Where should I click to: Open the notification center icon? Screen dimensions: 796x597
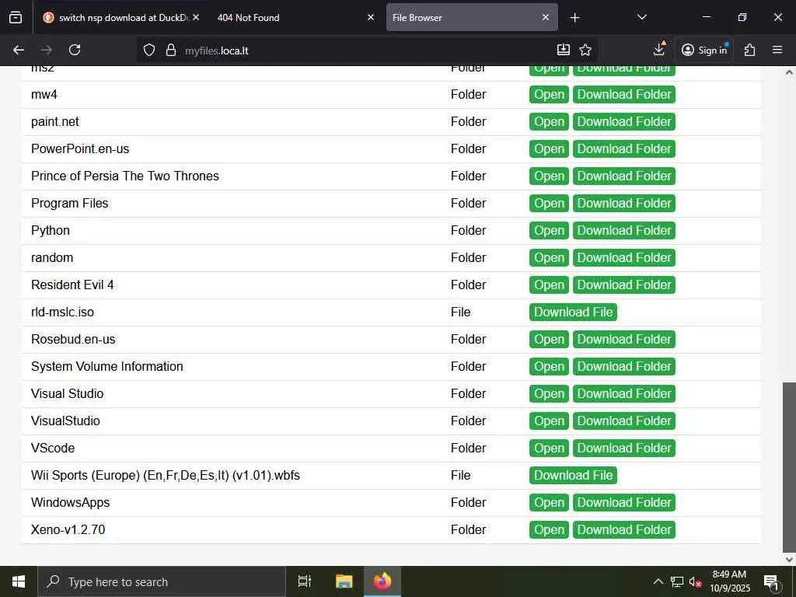point(771,581)
